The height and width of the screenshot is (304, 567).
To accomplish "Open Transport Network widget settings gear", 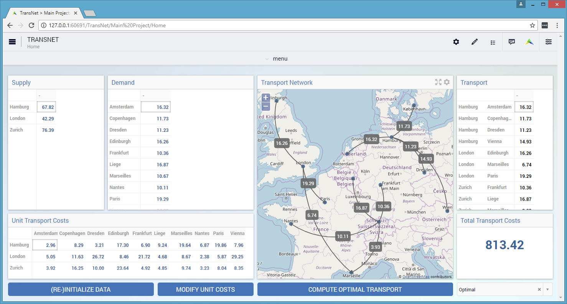I will tap(447, 82).
